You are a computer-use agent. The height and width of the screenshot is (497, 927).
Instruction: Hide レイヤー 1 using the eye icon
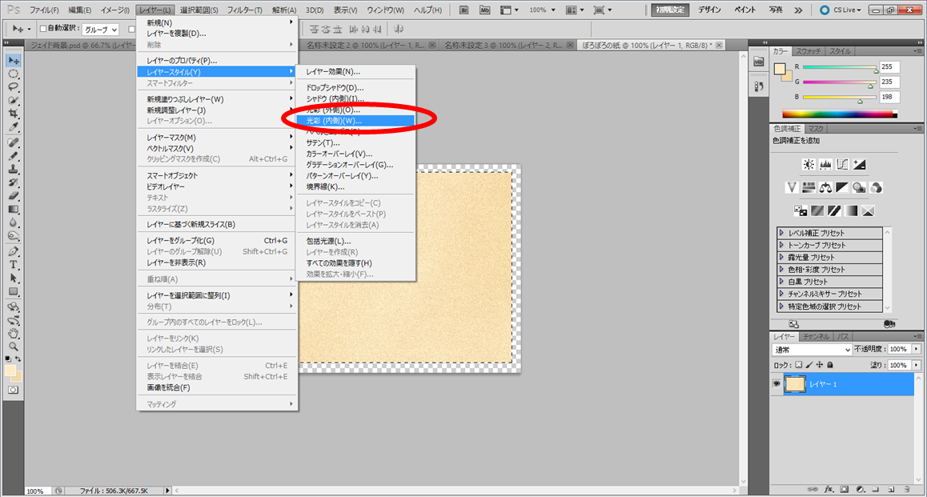(x=776, y=384)
